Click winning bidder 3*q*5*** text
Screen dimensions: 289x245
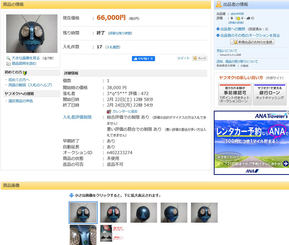click(x=117, y=94)
